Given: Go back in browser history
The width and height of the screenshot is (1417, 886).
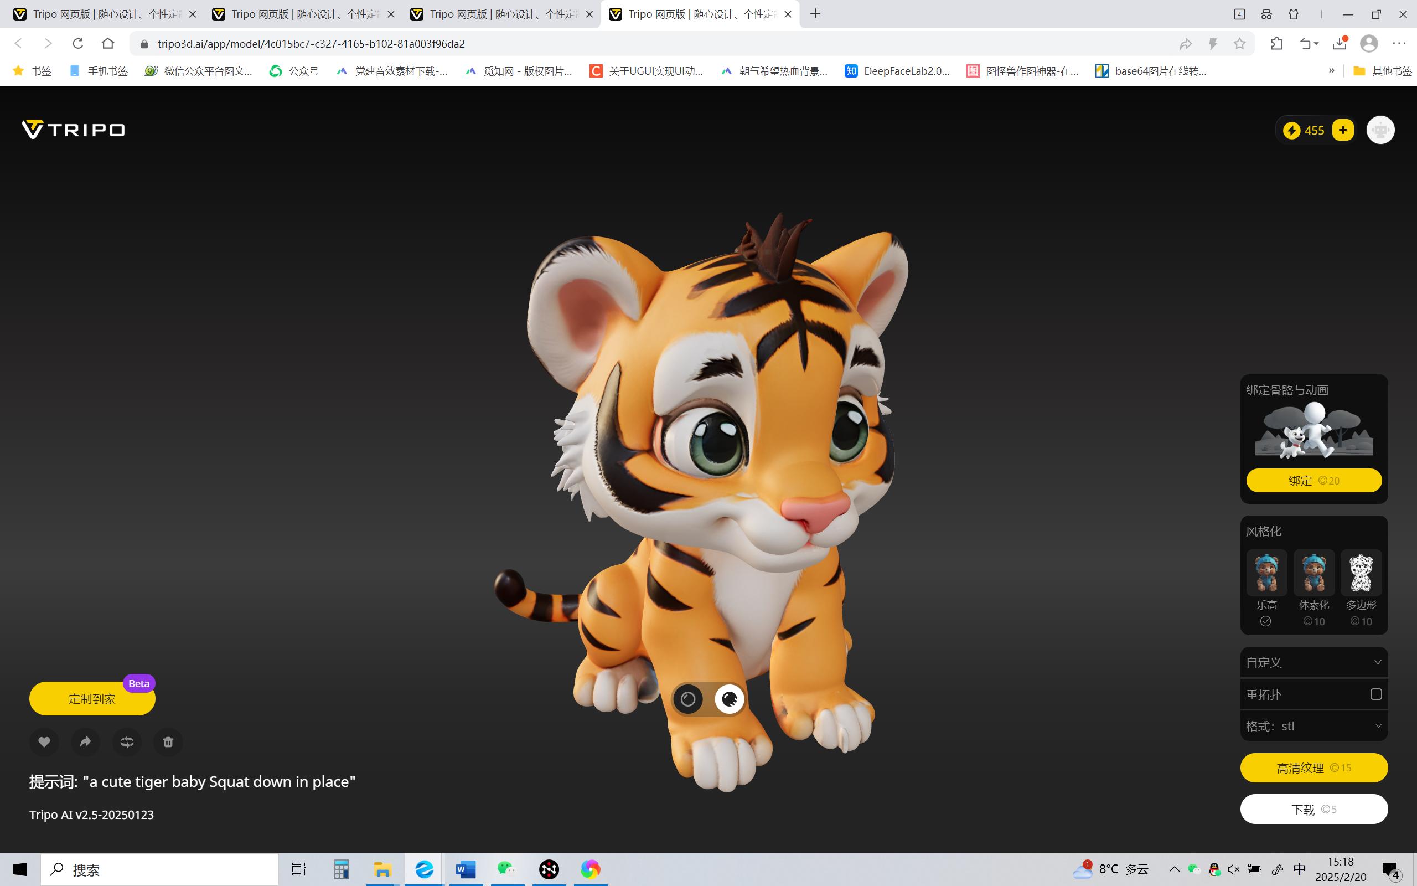Looking at the screenshot, I should [18, 43].
